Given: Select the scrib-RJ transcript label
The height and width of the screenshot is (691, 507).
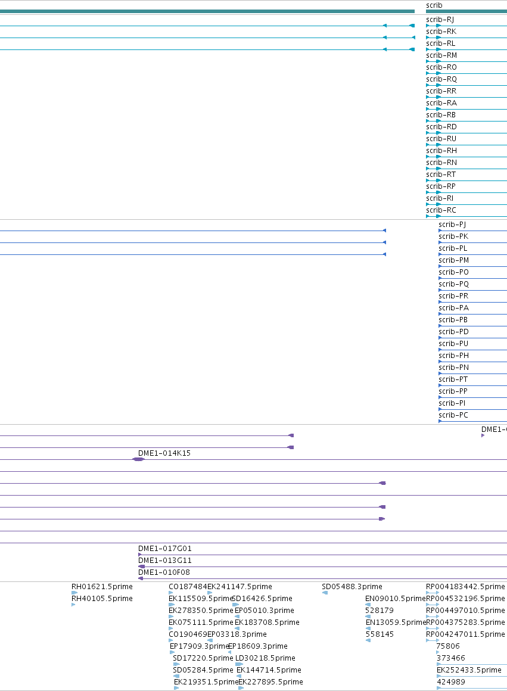Looking at the screenshot, I should tap(440, 20).
